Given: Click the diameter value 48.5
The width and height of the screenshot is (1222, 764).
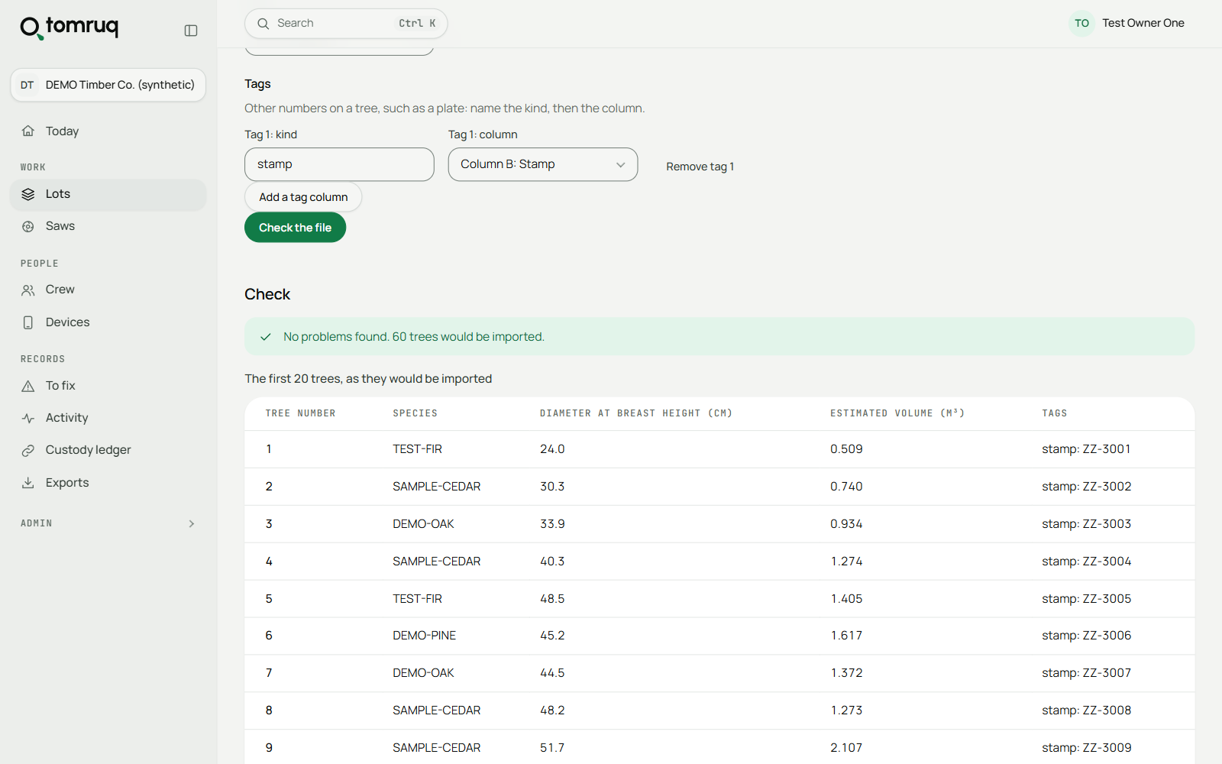Looking at the screenshot, I should (x=552, y=599).
